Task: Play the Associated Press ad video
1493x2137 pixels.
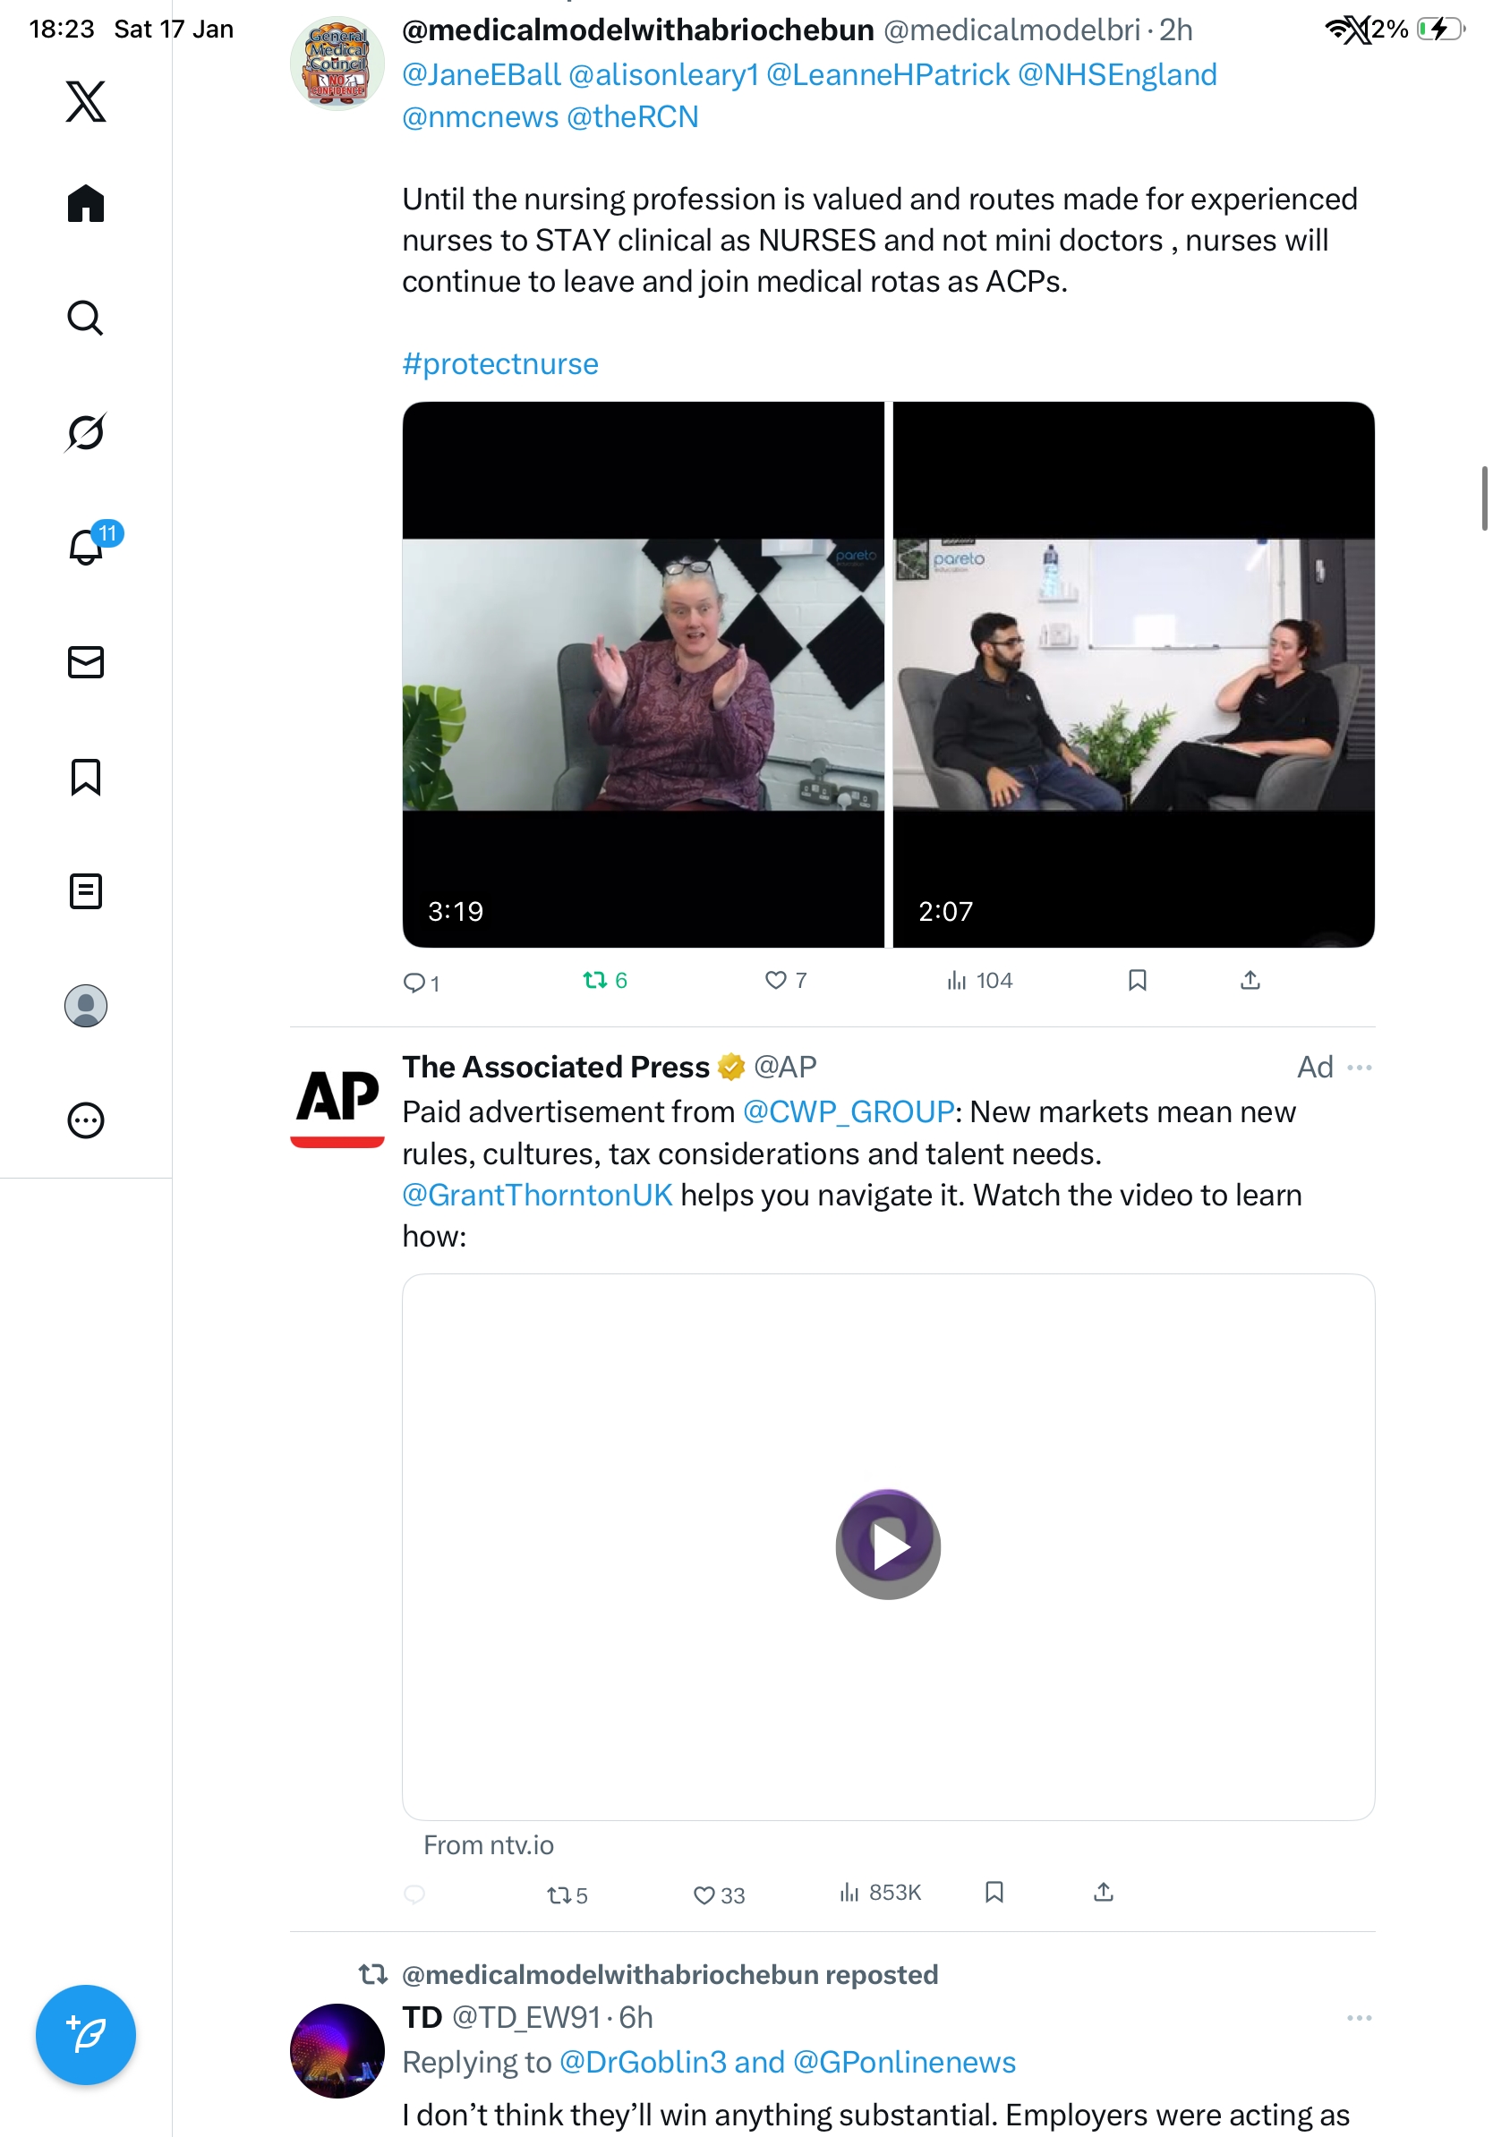Action: click(887, 1545)
